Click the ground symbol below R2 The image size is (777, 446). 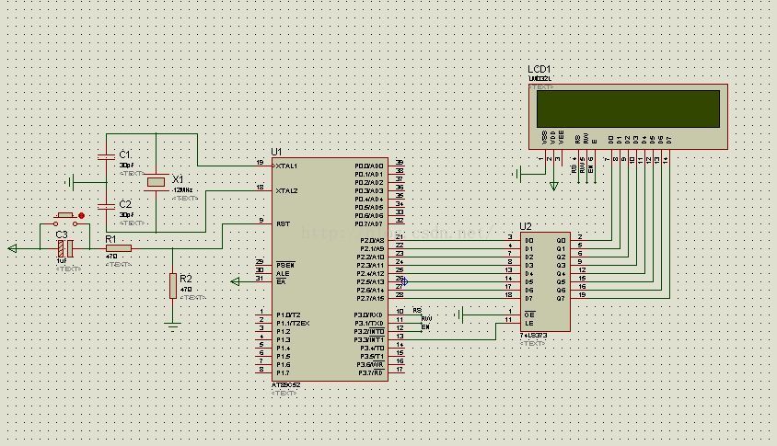point(173,326)
